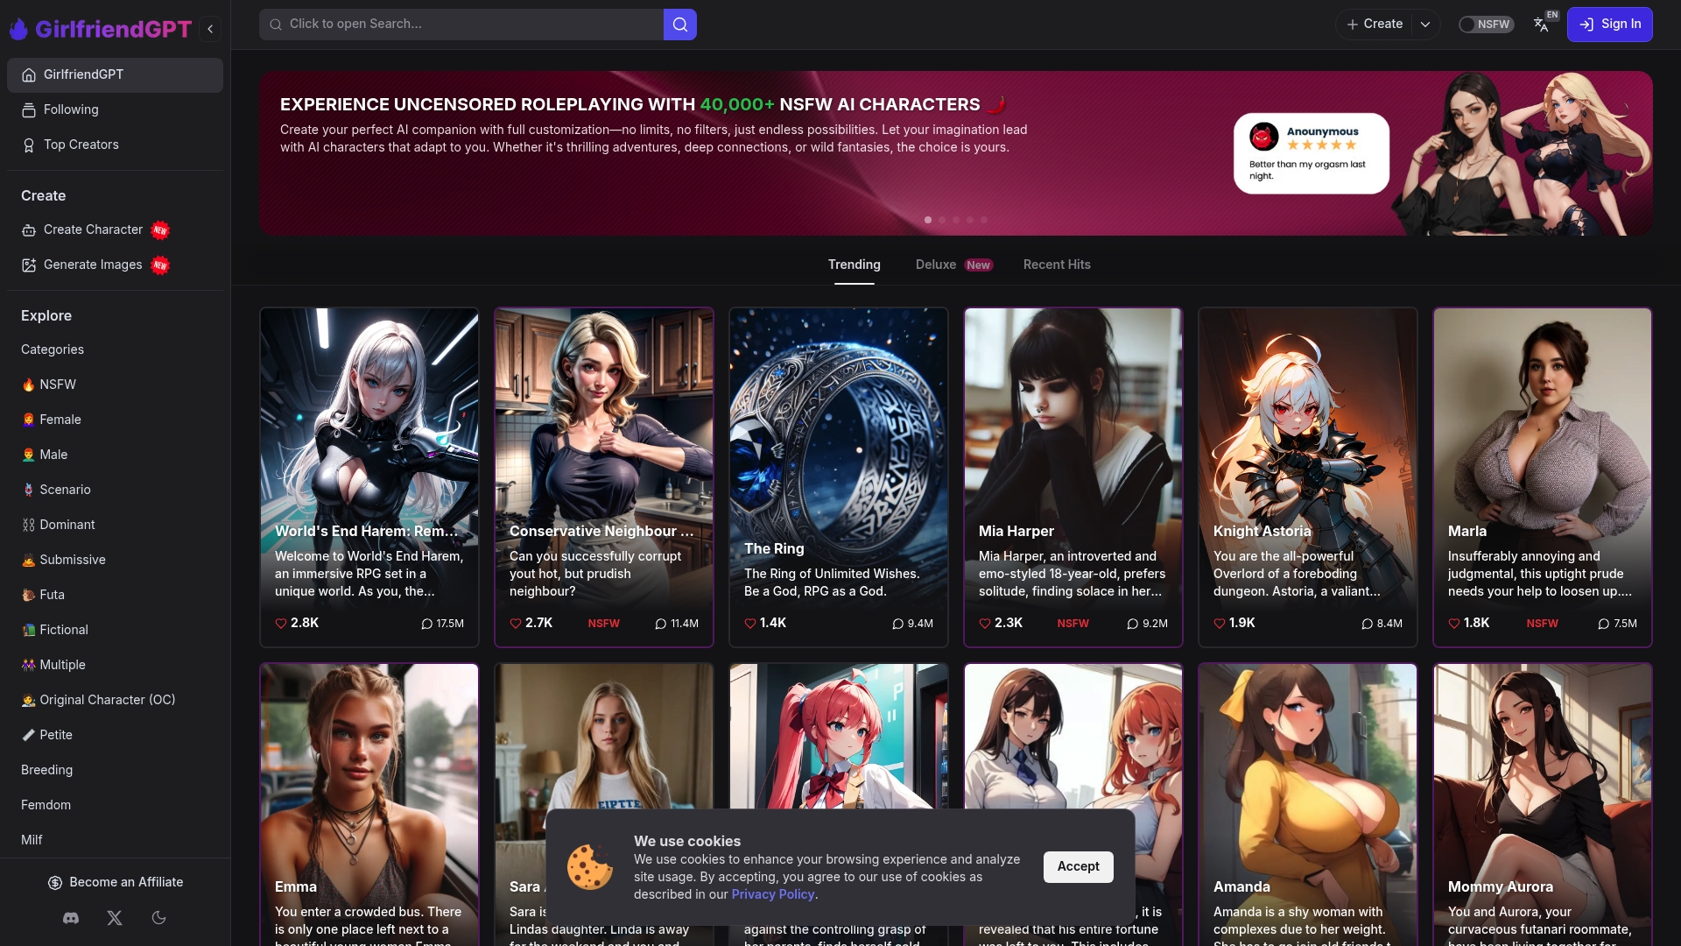The image size is (1681, 946).
Task: Switch to the Trending tab
Action: pos(855,265)
